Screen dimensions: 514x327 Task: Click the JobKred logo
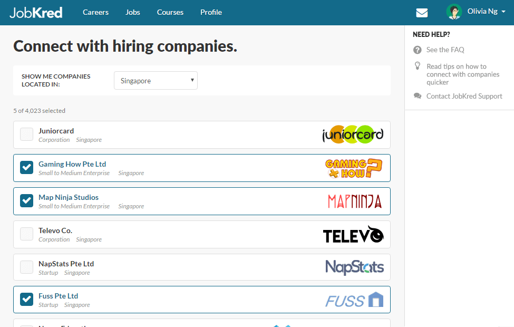point(36,13)
